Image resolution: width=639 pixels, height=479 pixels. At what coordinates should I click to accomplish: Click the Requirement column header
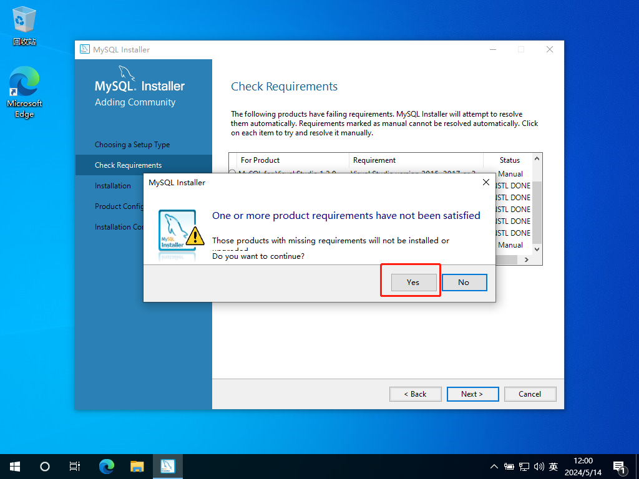416,160
